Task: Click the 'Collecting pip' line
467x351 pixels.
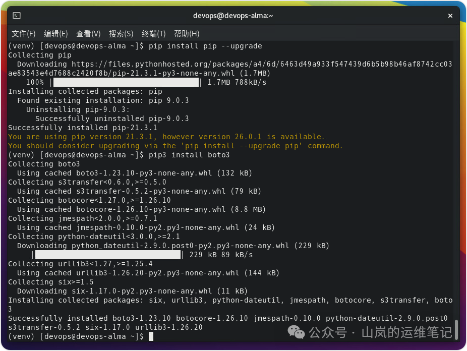Action: click(40, 55)
